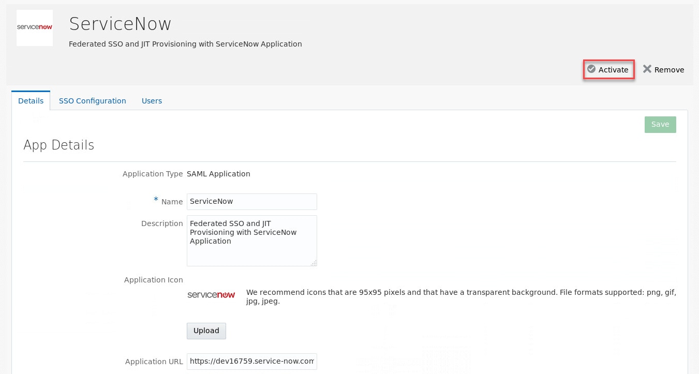Image resolution: width=699 pixels, height=374 pixels.
Task: Click the Activate checkmark icon
Action: tap(591, 69)
